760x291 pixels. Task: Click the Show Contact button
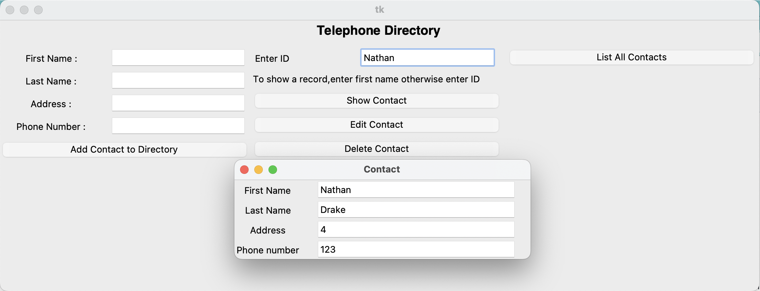(x=376, y=100)
